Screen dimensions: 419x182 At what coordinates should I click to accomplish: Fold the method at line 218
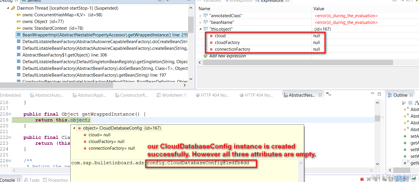tap(10, 114)
